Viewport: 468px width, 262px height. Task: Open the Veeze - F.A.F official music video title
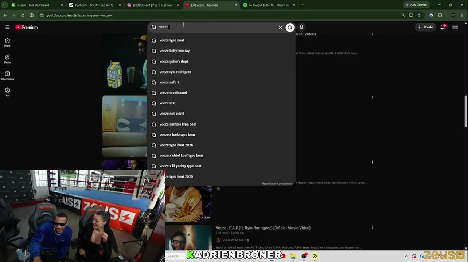263,228
